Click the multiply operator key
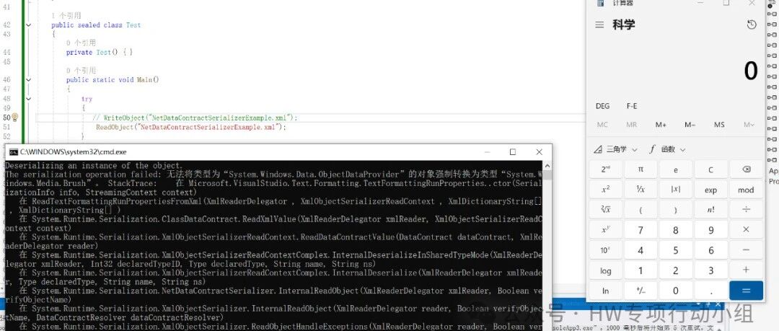The height and width of the screenshot is (331, 779). [746, 230]
